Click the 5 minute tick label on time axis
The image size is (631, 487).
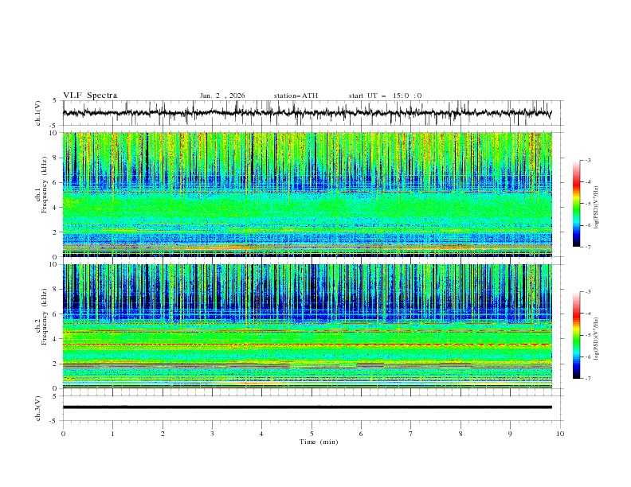point(312,434)
